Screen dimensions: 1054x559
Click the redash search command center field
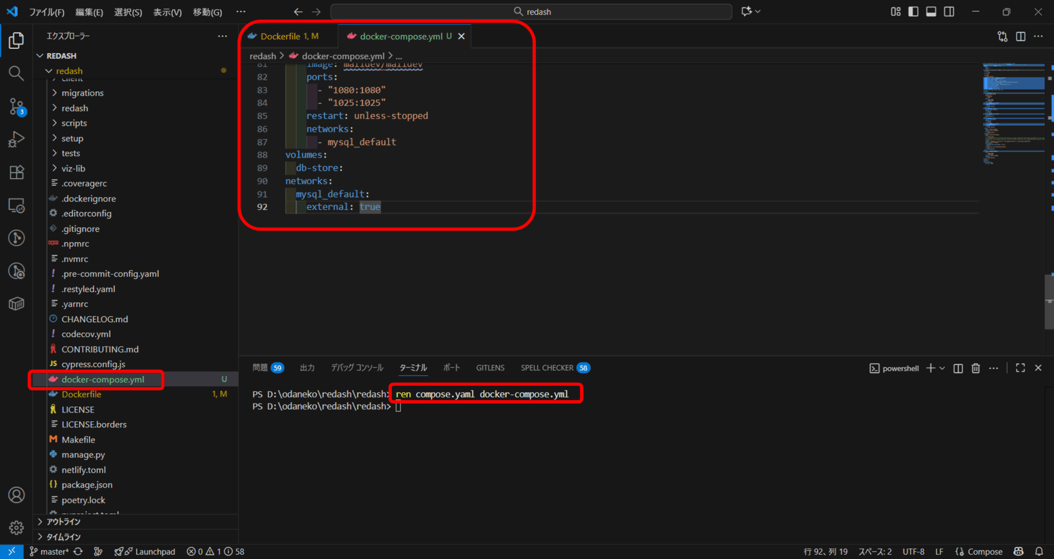531,12
